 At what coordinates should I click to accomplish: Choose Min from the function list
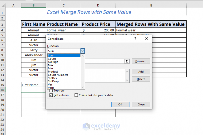tap(64, 68)
